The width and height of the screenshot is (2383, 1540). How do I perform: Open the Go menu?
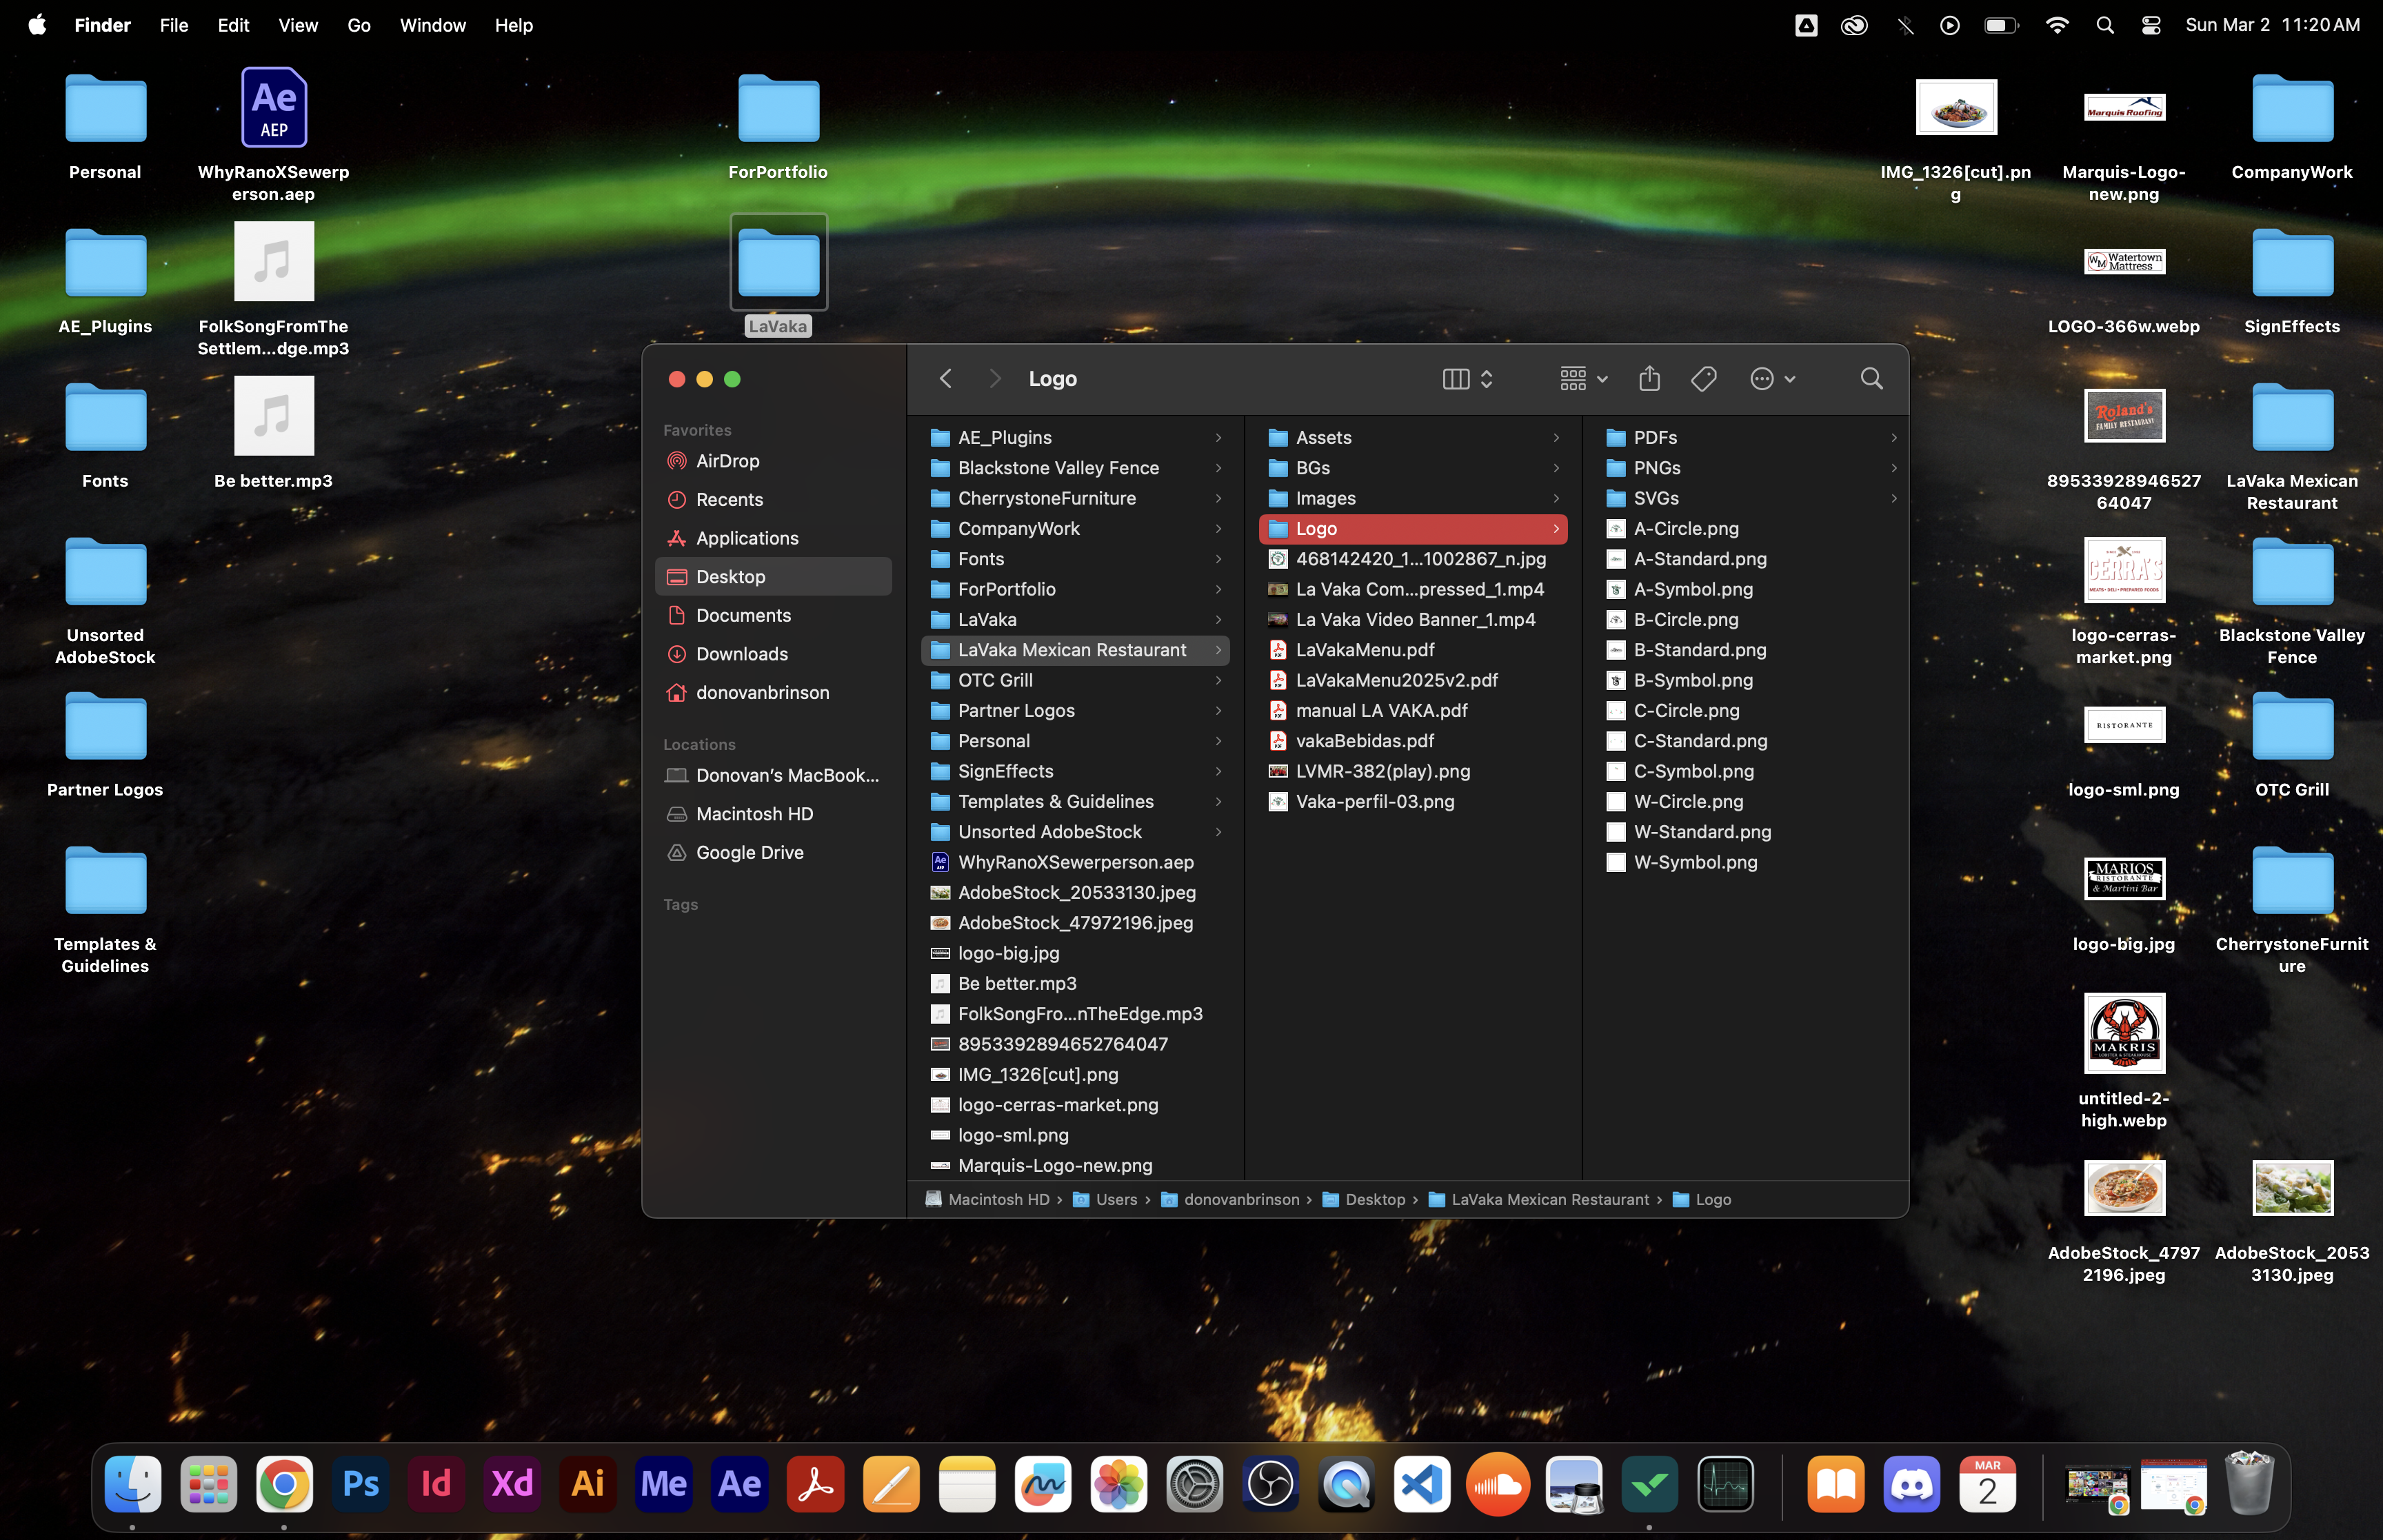[x=358, y=25]
